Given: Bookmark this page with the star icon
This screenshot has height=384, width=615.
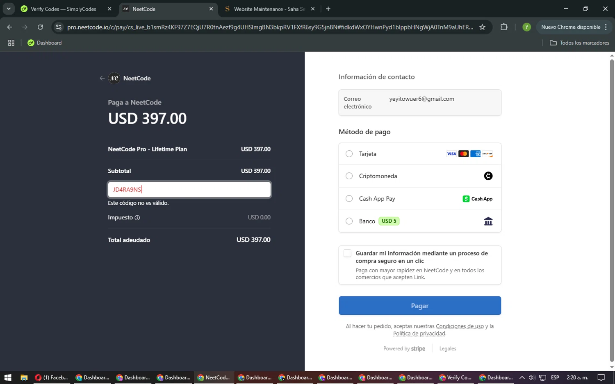Looking at the screenshot, I should click(x=482, y=27).
